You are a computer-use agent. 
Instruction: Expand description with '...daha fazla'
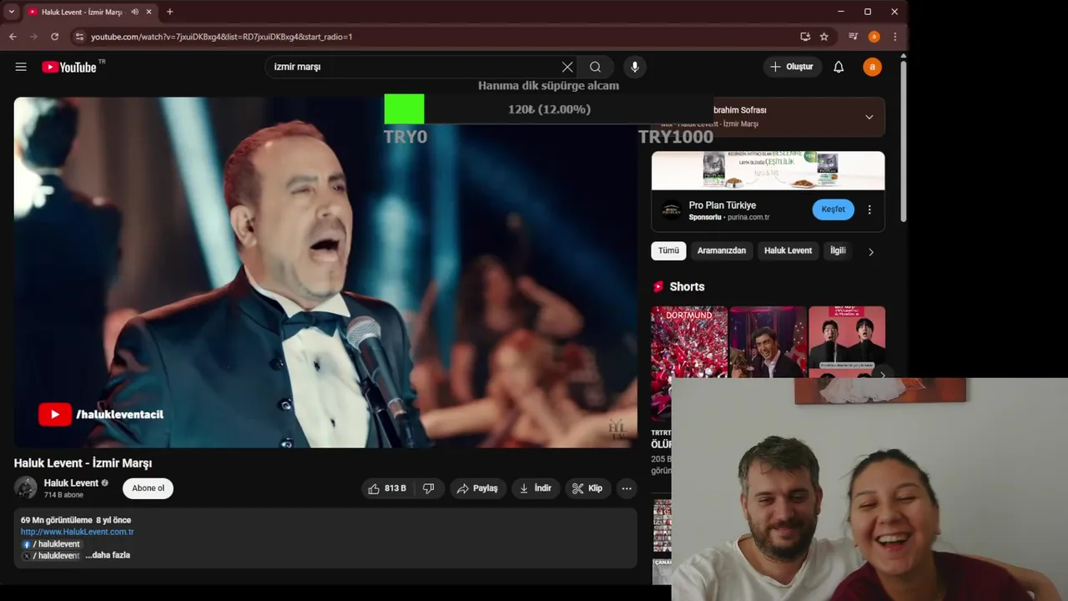point(108,555)
